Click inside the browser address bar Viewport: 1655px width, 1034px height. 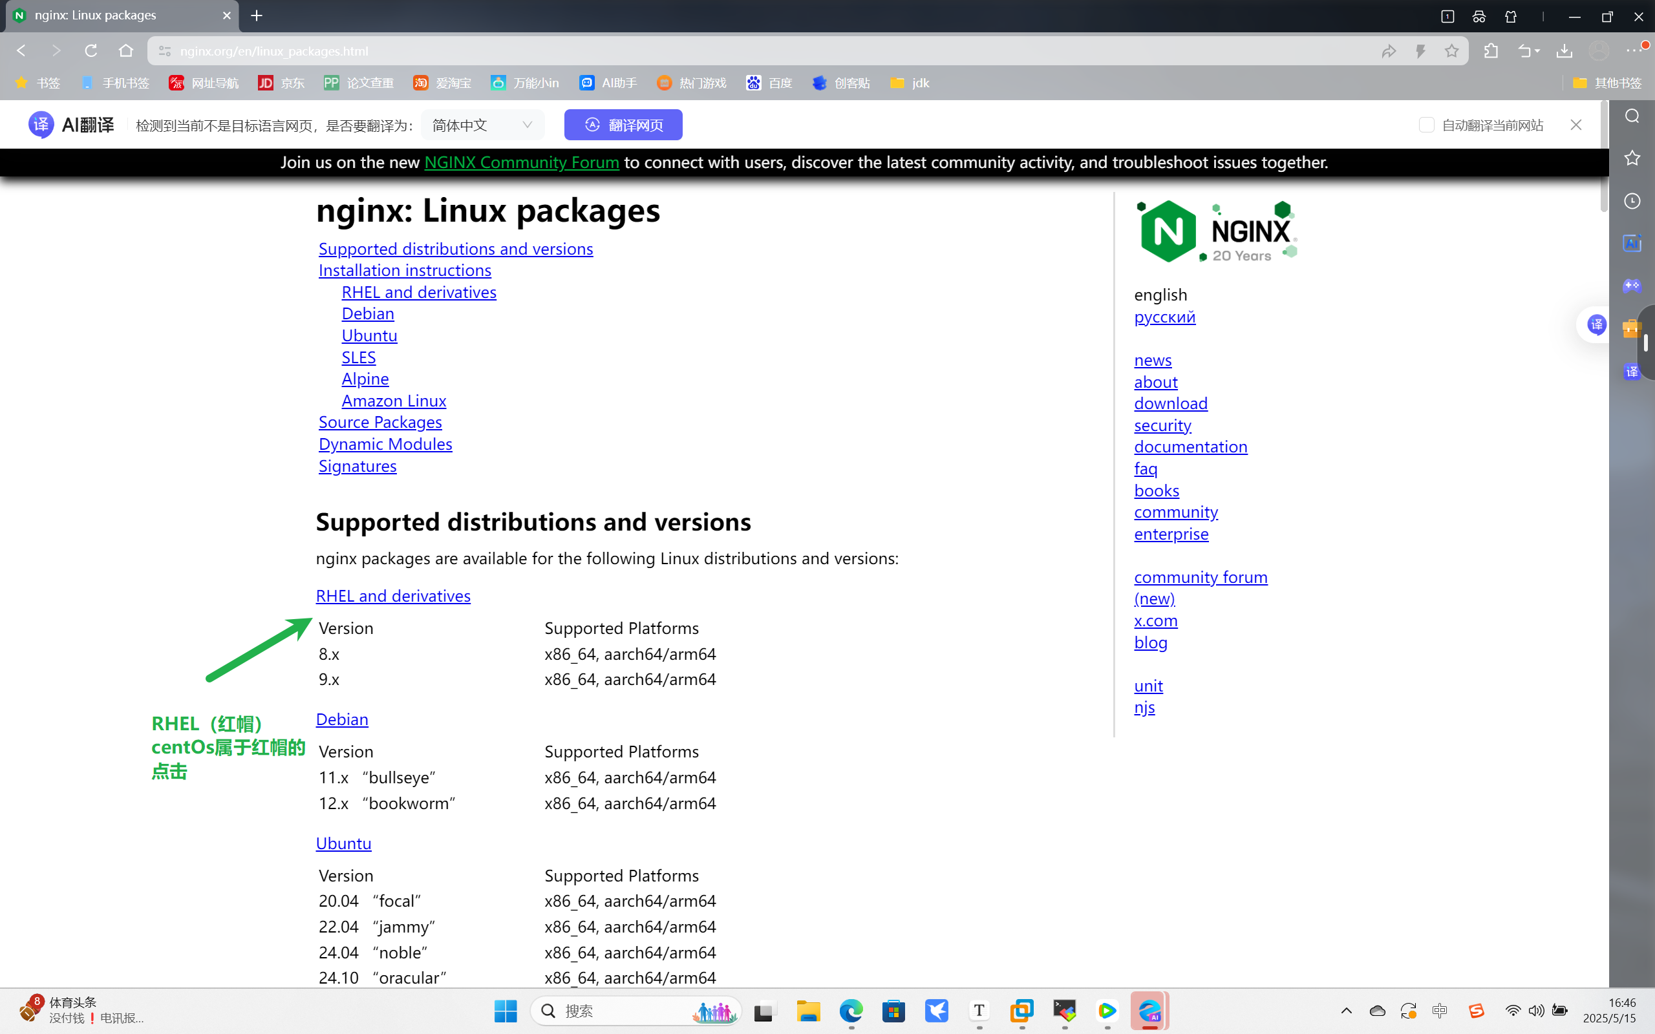point(411,50)
